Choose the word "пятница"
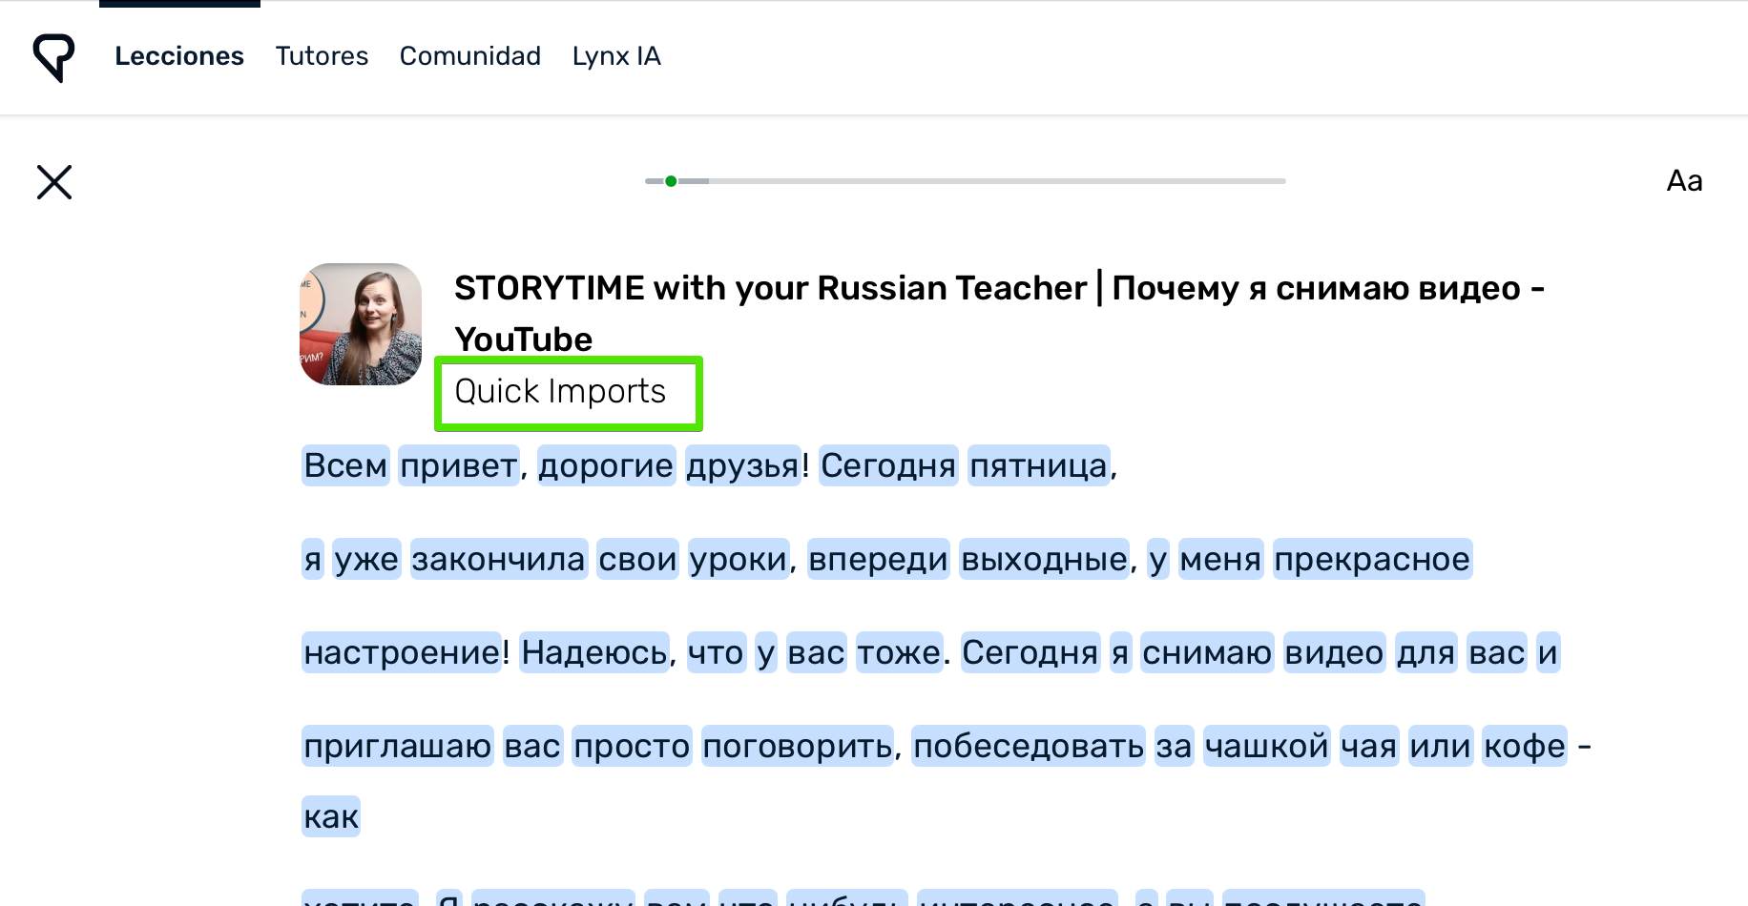Image resolution: width=1748 pixels, height=906 pixels. pyautogui.click(x=1038, y=465)
